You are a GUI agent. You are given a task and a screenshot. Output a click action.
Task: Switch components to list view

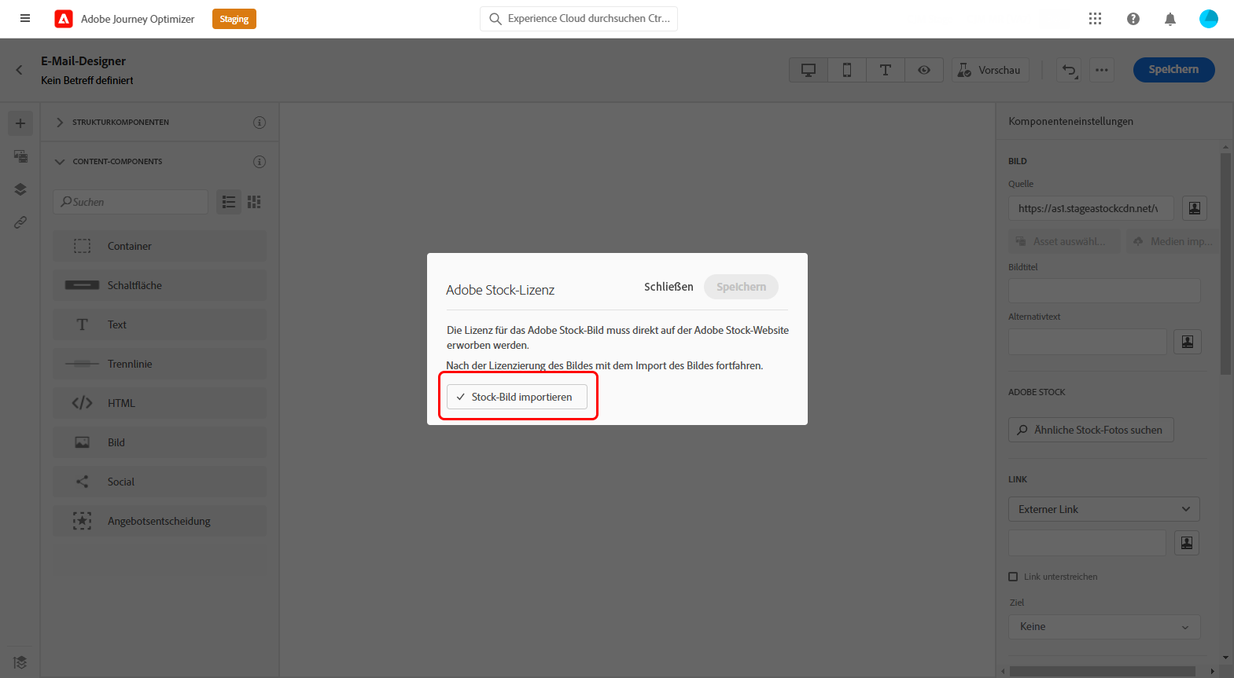coord(229,202)
